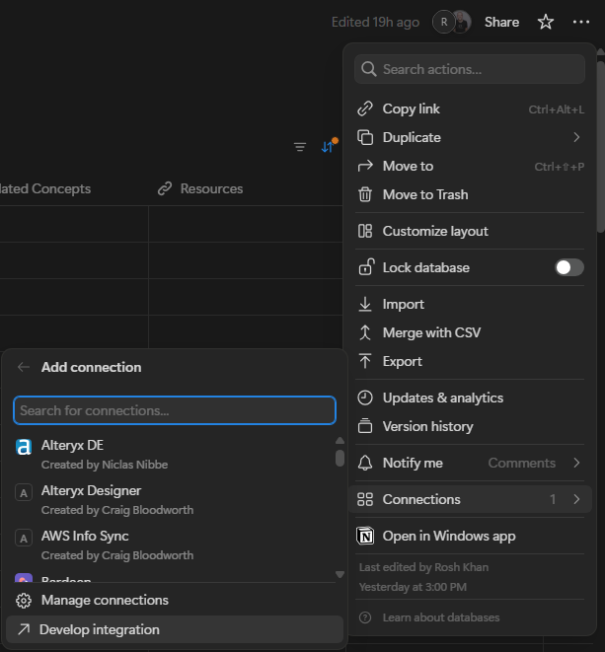Select the Alteryx Designer connection

(173, 500)
